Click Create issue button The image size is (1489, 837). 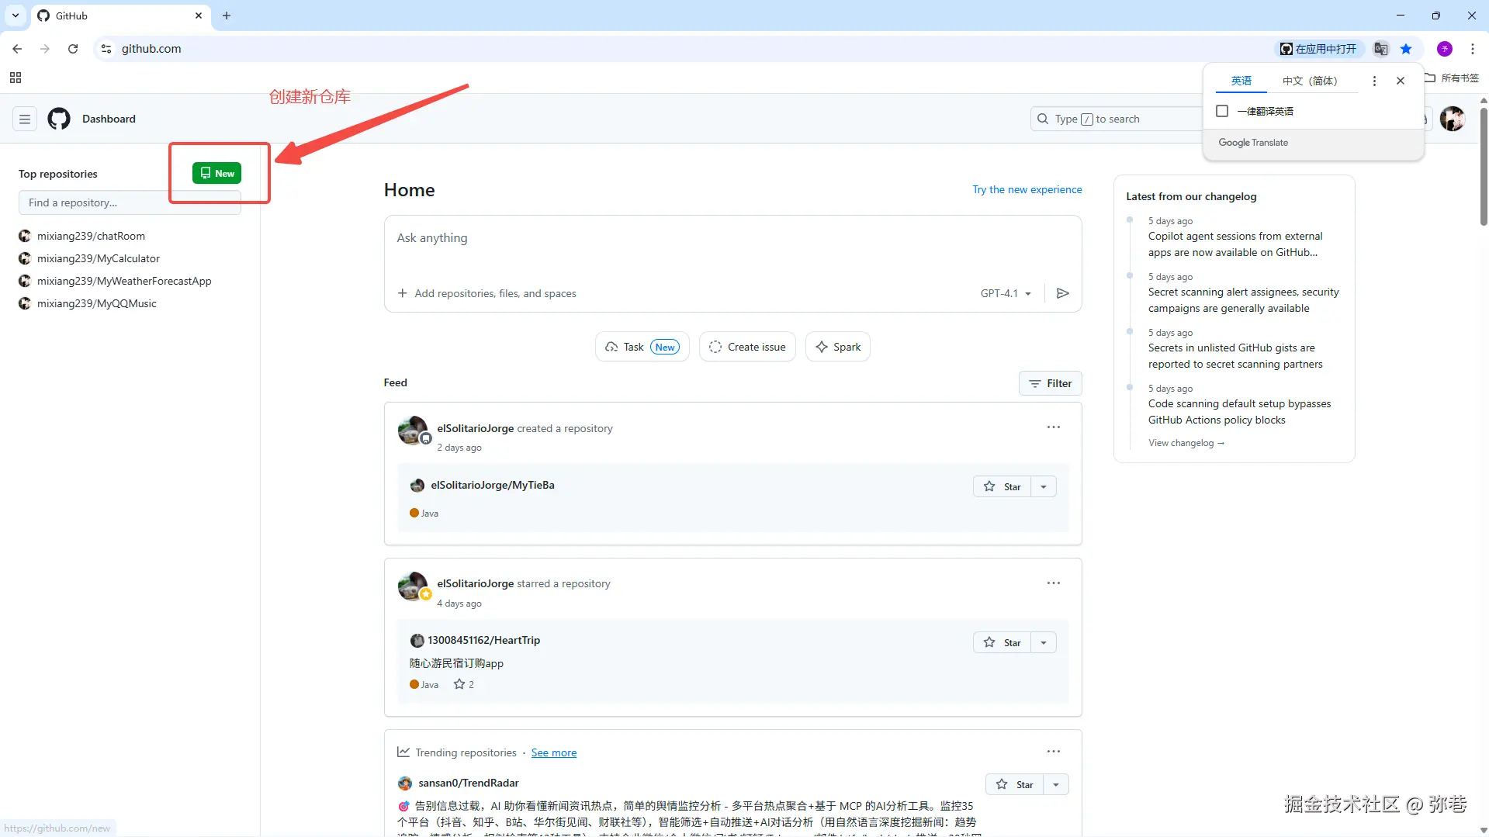coord(747,347)
